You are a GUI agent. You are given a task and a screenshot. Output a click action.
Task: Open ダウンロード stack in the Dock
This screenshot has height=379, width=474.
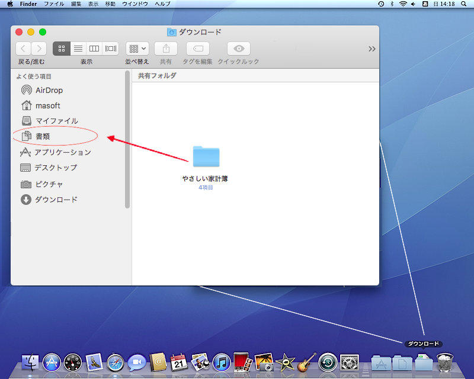click(x=423, y=362)
